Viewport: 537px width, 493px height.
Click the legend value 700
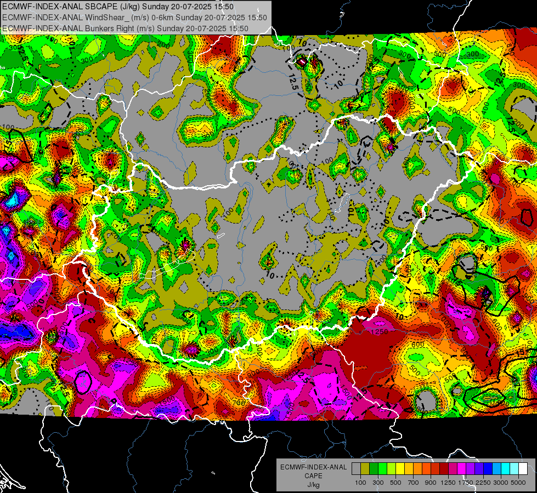pos(414,483)
